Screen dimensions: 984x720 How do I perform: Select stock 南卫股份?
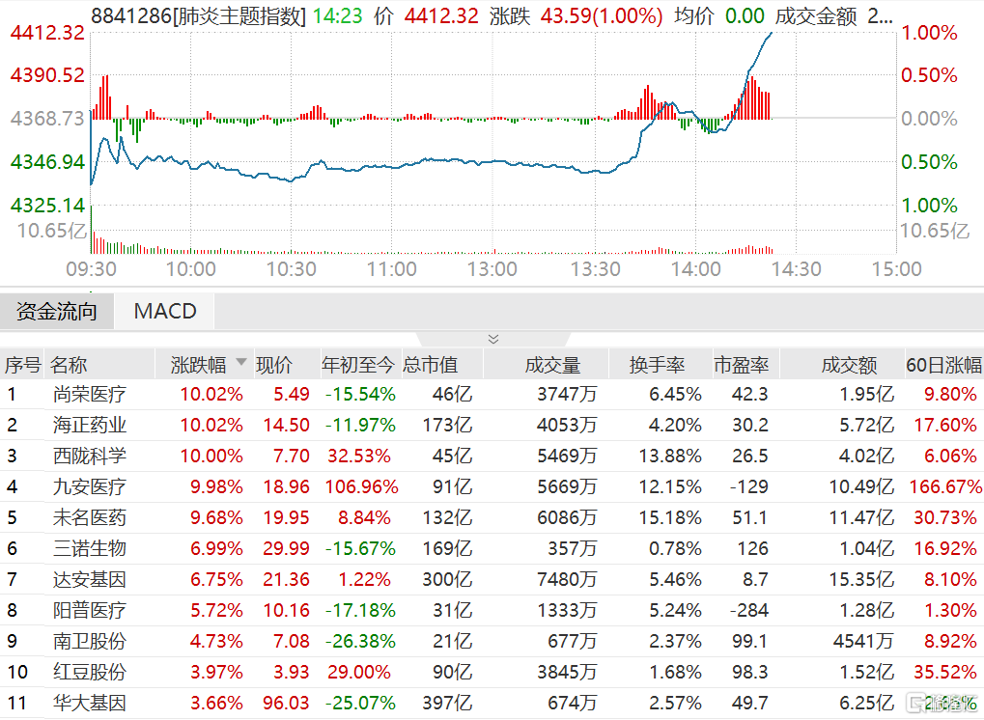tap(90, 642)
